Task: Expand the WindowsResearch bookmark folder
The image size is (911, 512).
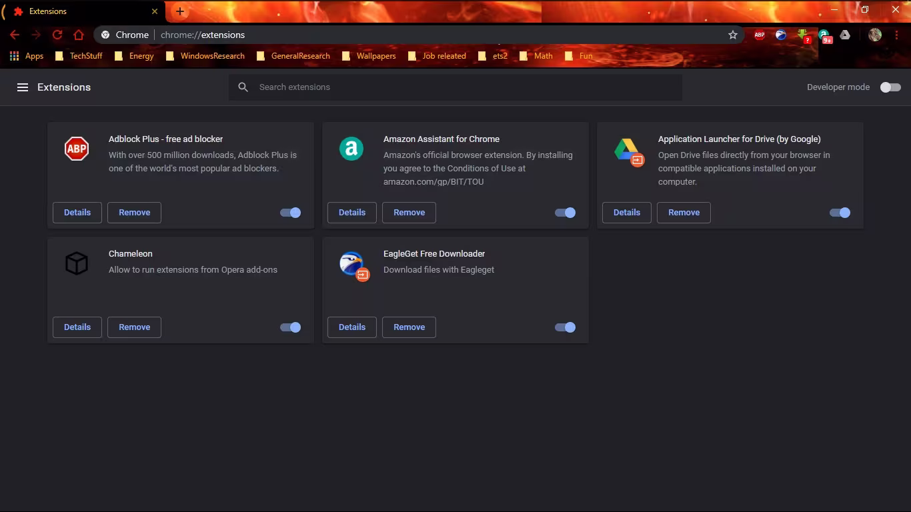Action: coord(205,56)
